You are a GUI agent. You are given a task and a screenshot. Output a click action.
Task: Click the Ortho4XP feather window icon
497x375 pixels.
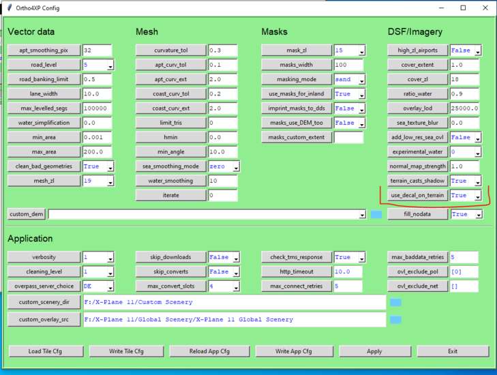click(x=10, y=7)
